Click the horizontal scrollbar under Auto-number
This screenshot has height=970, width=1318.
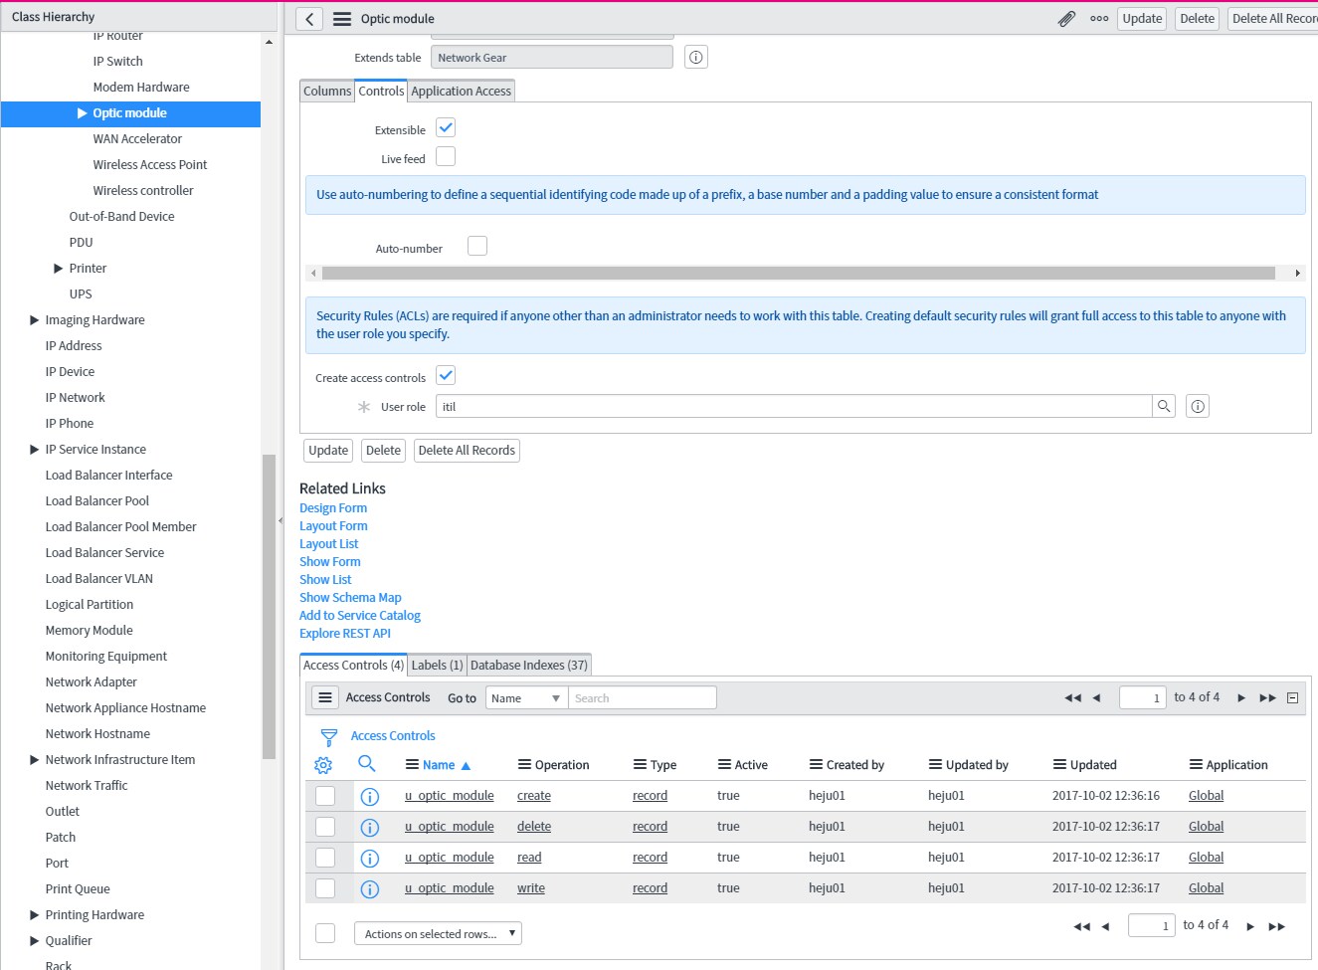click(x=799, y=273)
